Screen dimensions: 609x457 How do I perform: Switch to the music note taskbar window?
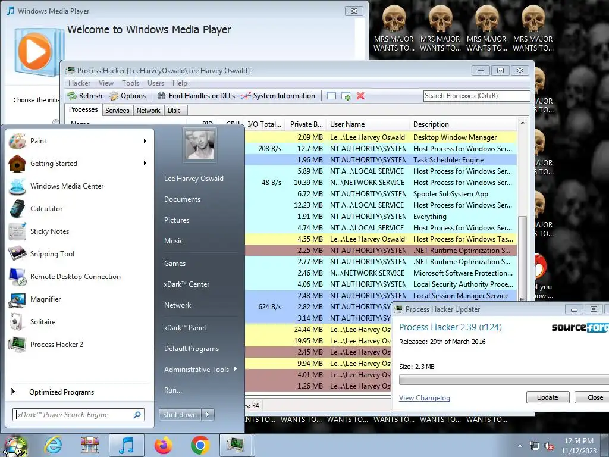tap(126, 445)
